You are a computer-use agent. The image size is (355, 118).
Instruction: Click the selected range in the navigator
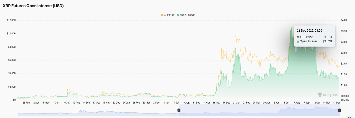point(259,110)
